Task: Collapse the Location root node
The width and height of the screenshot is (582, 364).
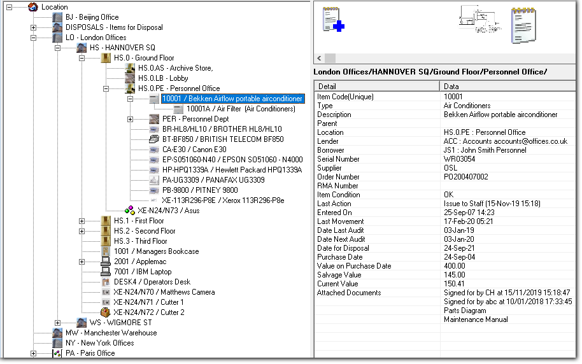Action: (10, 7)
